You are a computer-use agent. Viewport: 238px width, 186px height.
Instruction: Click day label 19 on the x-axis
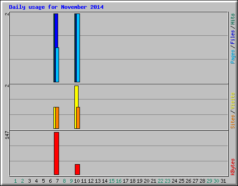pos(139,181)
